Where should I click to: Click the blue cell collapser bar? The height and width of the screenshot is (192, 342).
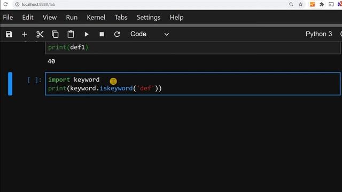pyautogui.click(x=10, y=84)
